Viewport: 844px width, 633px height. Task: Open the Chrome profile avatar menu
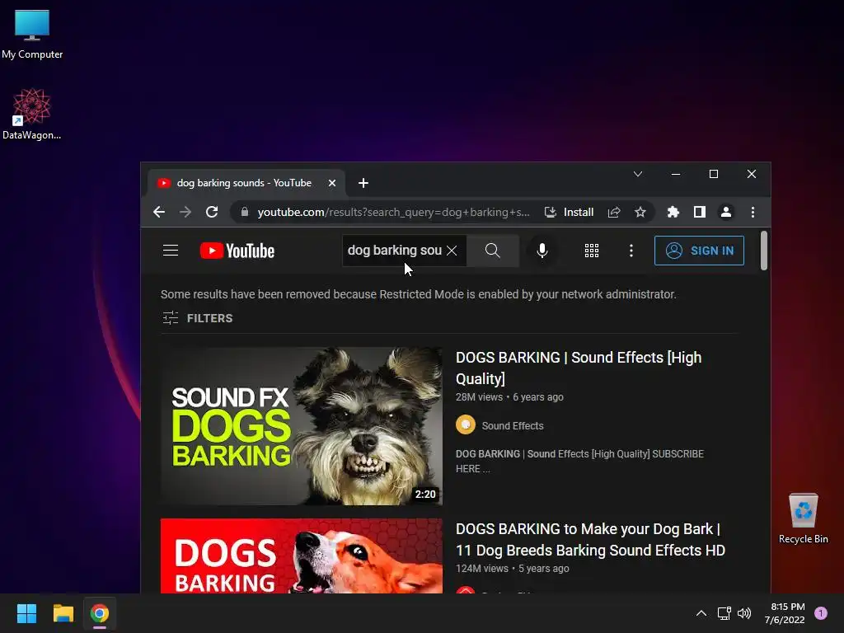coord(725,212)
